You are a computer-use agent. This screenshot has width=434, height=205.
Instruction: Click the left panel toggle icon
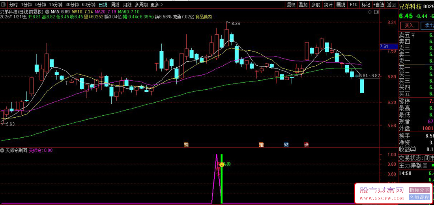4,5
